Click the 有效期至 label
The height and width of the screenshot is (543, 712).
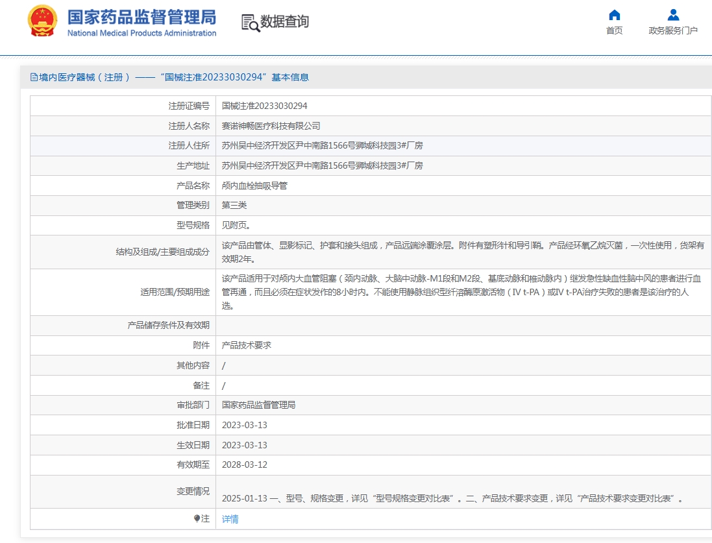(x=193, y=465)
